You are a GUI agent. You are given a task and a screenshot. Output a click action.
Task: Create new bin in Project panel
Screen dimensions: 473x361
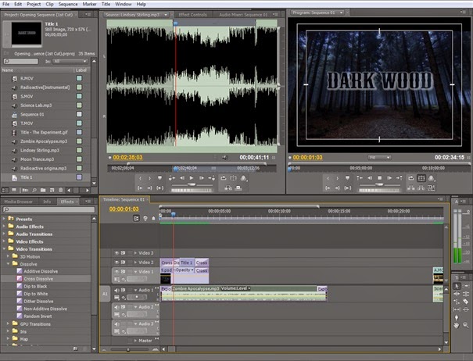43,191
